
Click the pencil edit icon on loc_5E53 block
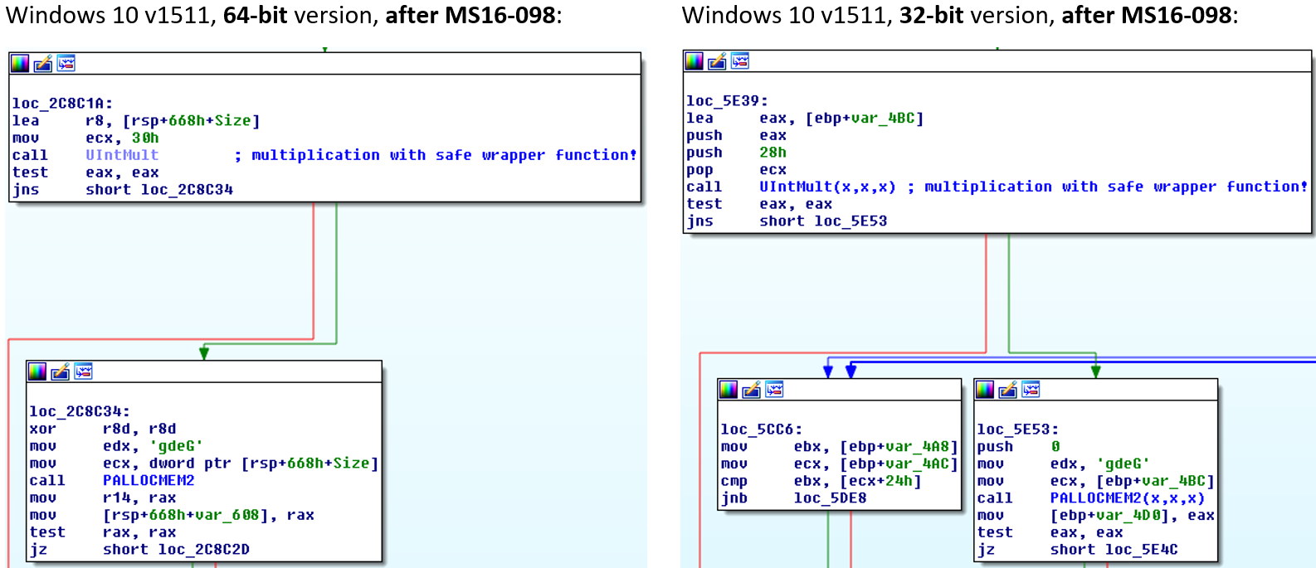pyautogui.click(x=1008, y=389)
